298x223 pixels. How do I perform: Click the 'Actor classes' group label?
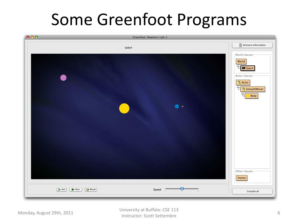(244, 76)
